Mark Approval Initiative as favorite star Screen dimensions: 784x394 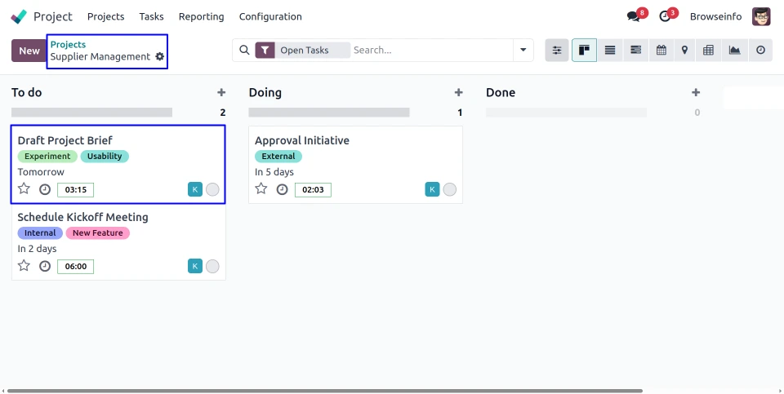(x=261, y=189)
